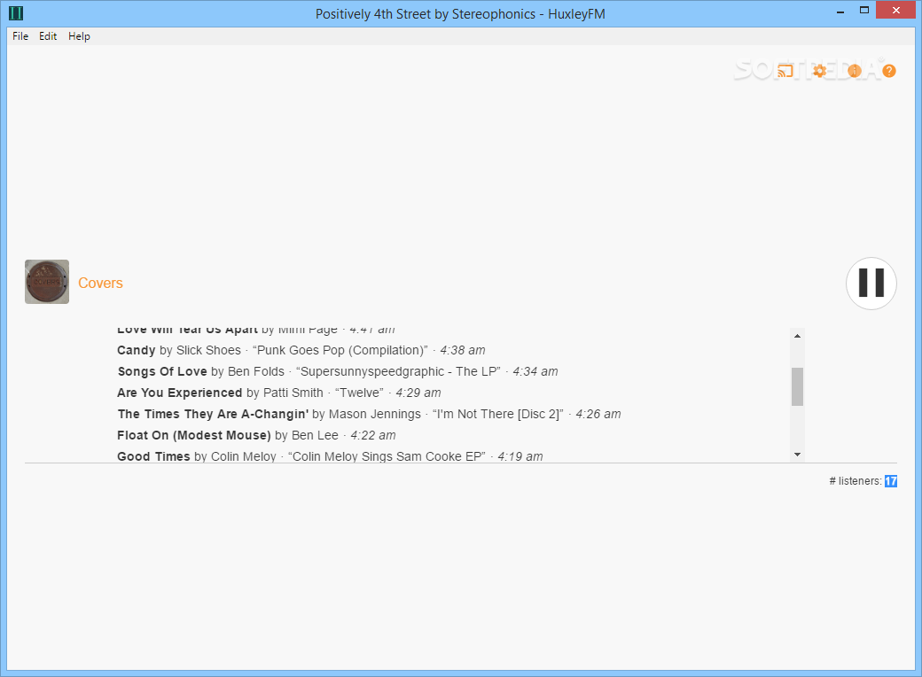Select the highlighted listeners count 17

click(x=891, y=481)
